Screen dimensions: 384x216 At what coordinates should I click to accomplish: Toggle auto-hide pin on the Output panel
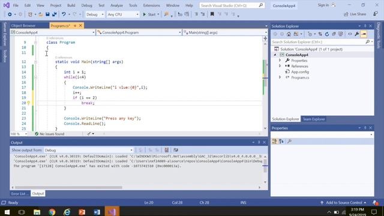point(259,142)
